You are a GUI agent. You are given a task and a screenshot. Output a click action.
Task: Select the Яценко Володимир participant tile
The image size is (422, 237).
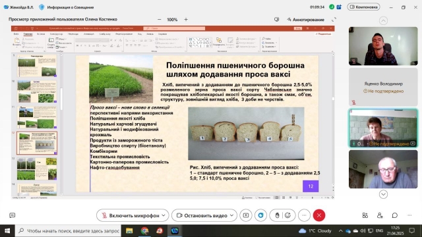pyautogui.click(x=383, y=87)
